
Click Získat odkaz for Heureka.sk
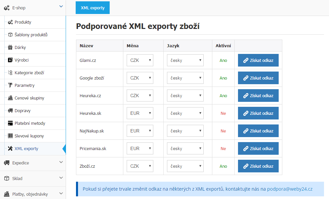[x=258, y=113]
